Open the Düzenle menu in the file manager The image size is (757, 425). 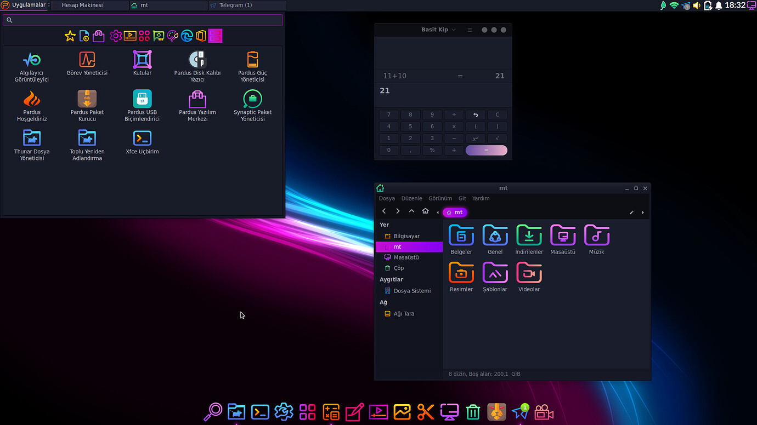pyautogui.click(x=411, y=198)
